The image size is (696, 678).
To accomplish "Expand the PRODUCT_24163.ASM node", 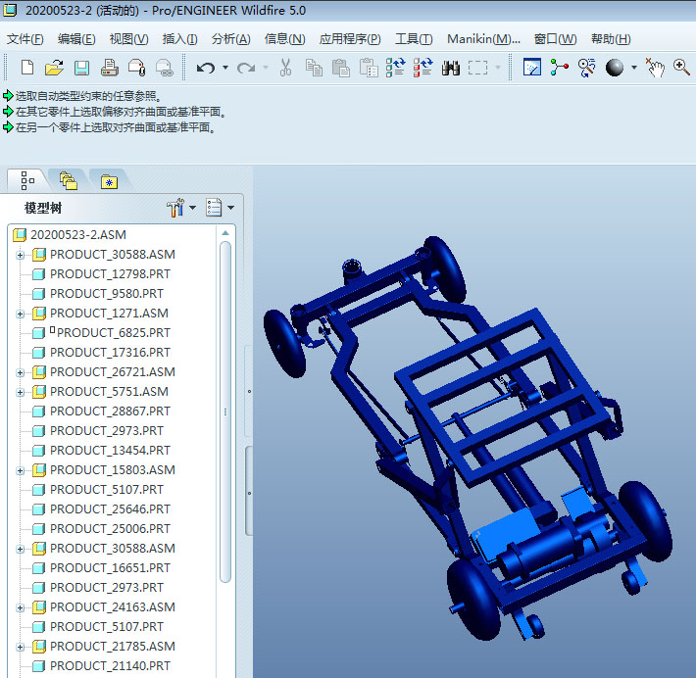I will pos(20,607).
